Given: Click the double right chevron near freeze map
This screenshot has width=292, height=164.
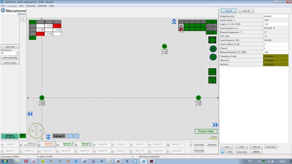Looking at the screenshot, I should pos(215,124).
